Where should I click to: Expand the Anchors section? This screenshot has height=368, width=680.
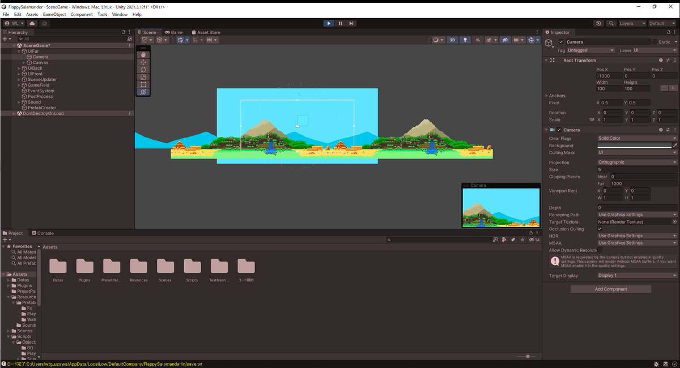click(547, 96)
